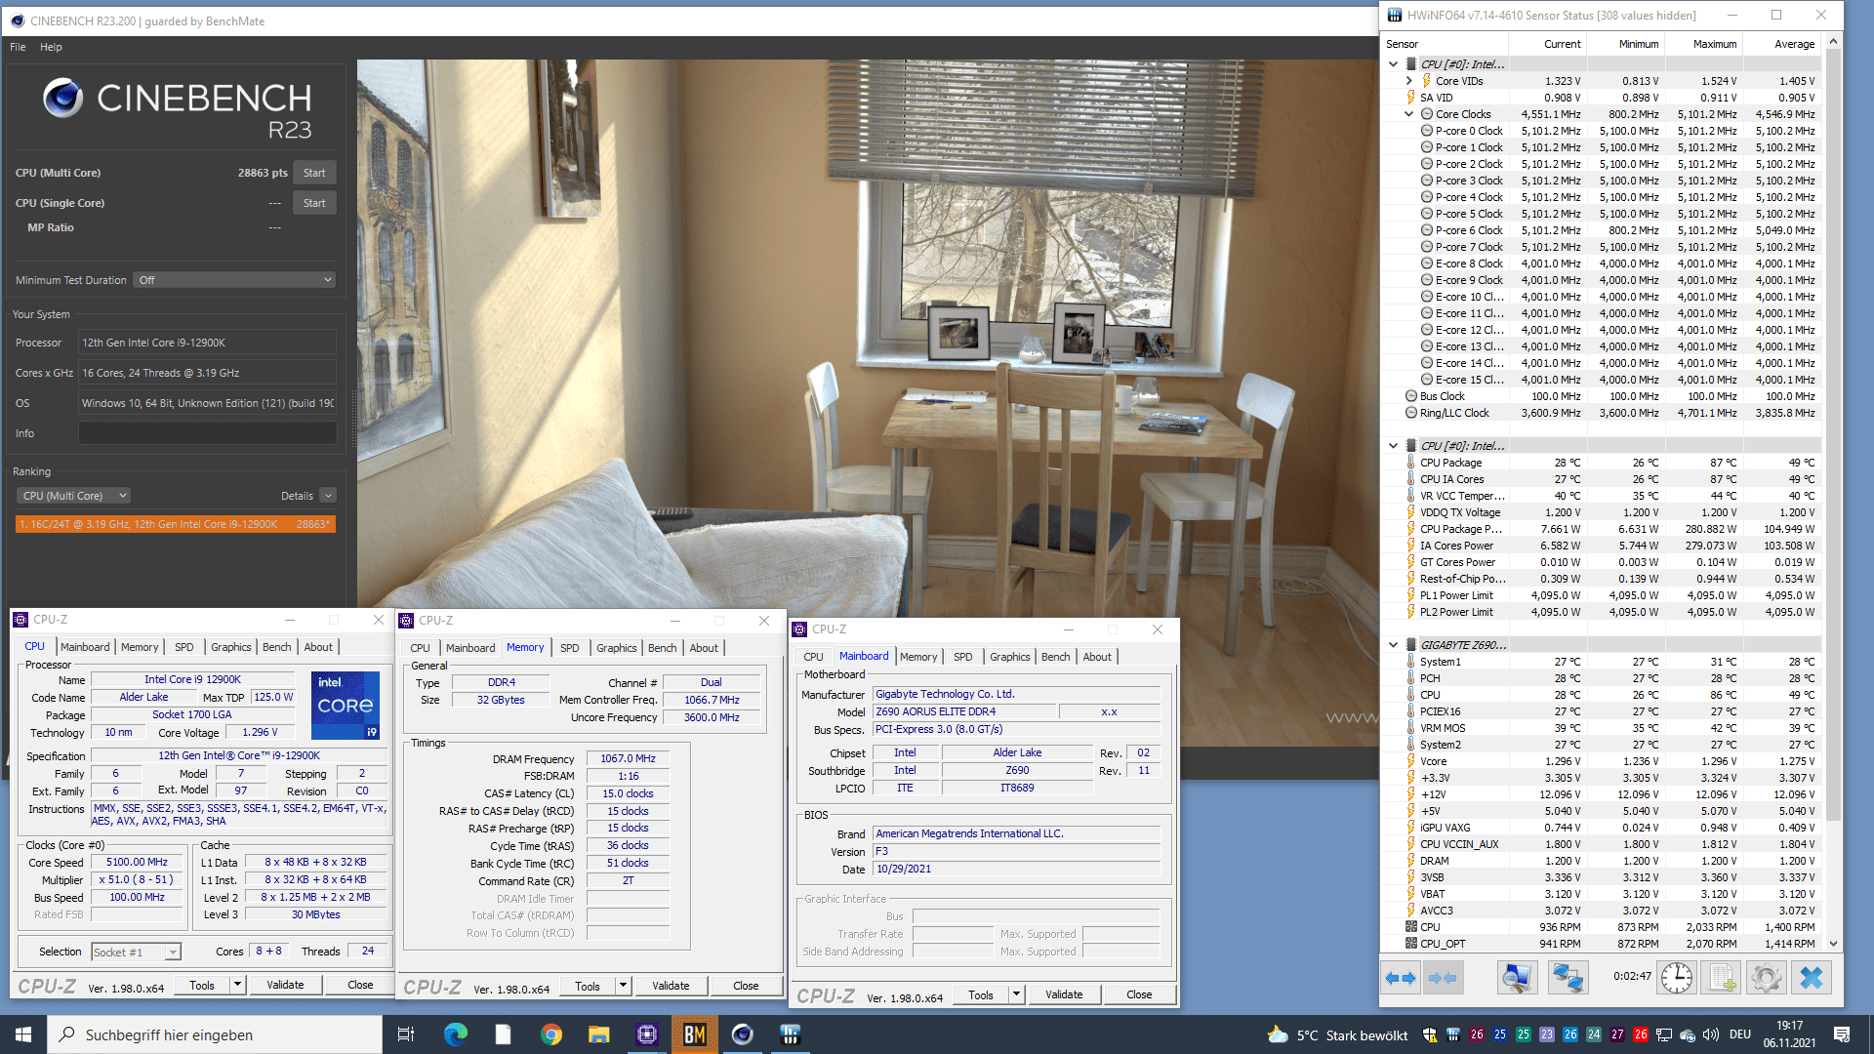Open Chrome from the taskbar

(551, 1034)
